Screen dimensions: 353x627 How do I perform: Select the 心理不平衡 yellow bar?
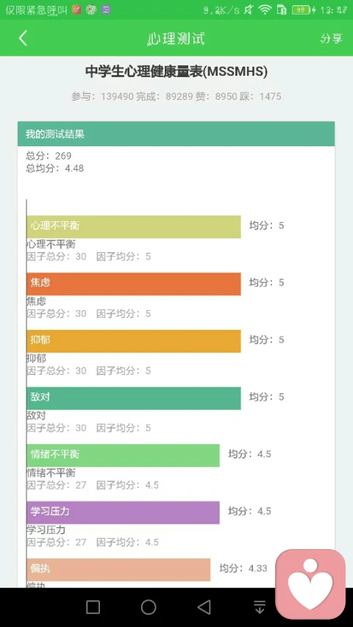134,226
